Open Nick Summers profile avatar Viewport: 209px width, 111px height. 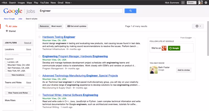(x=200, y=2)
